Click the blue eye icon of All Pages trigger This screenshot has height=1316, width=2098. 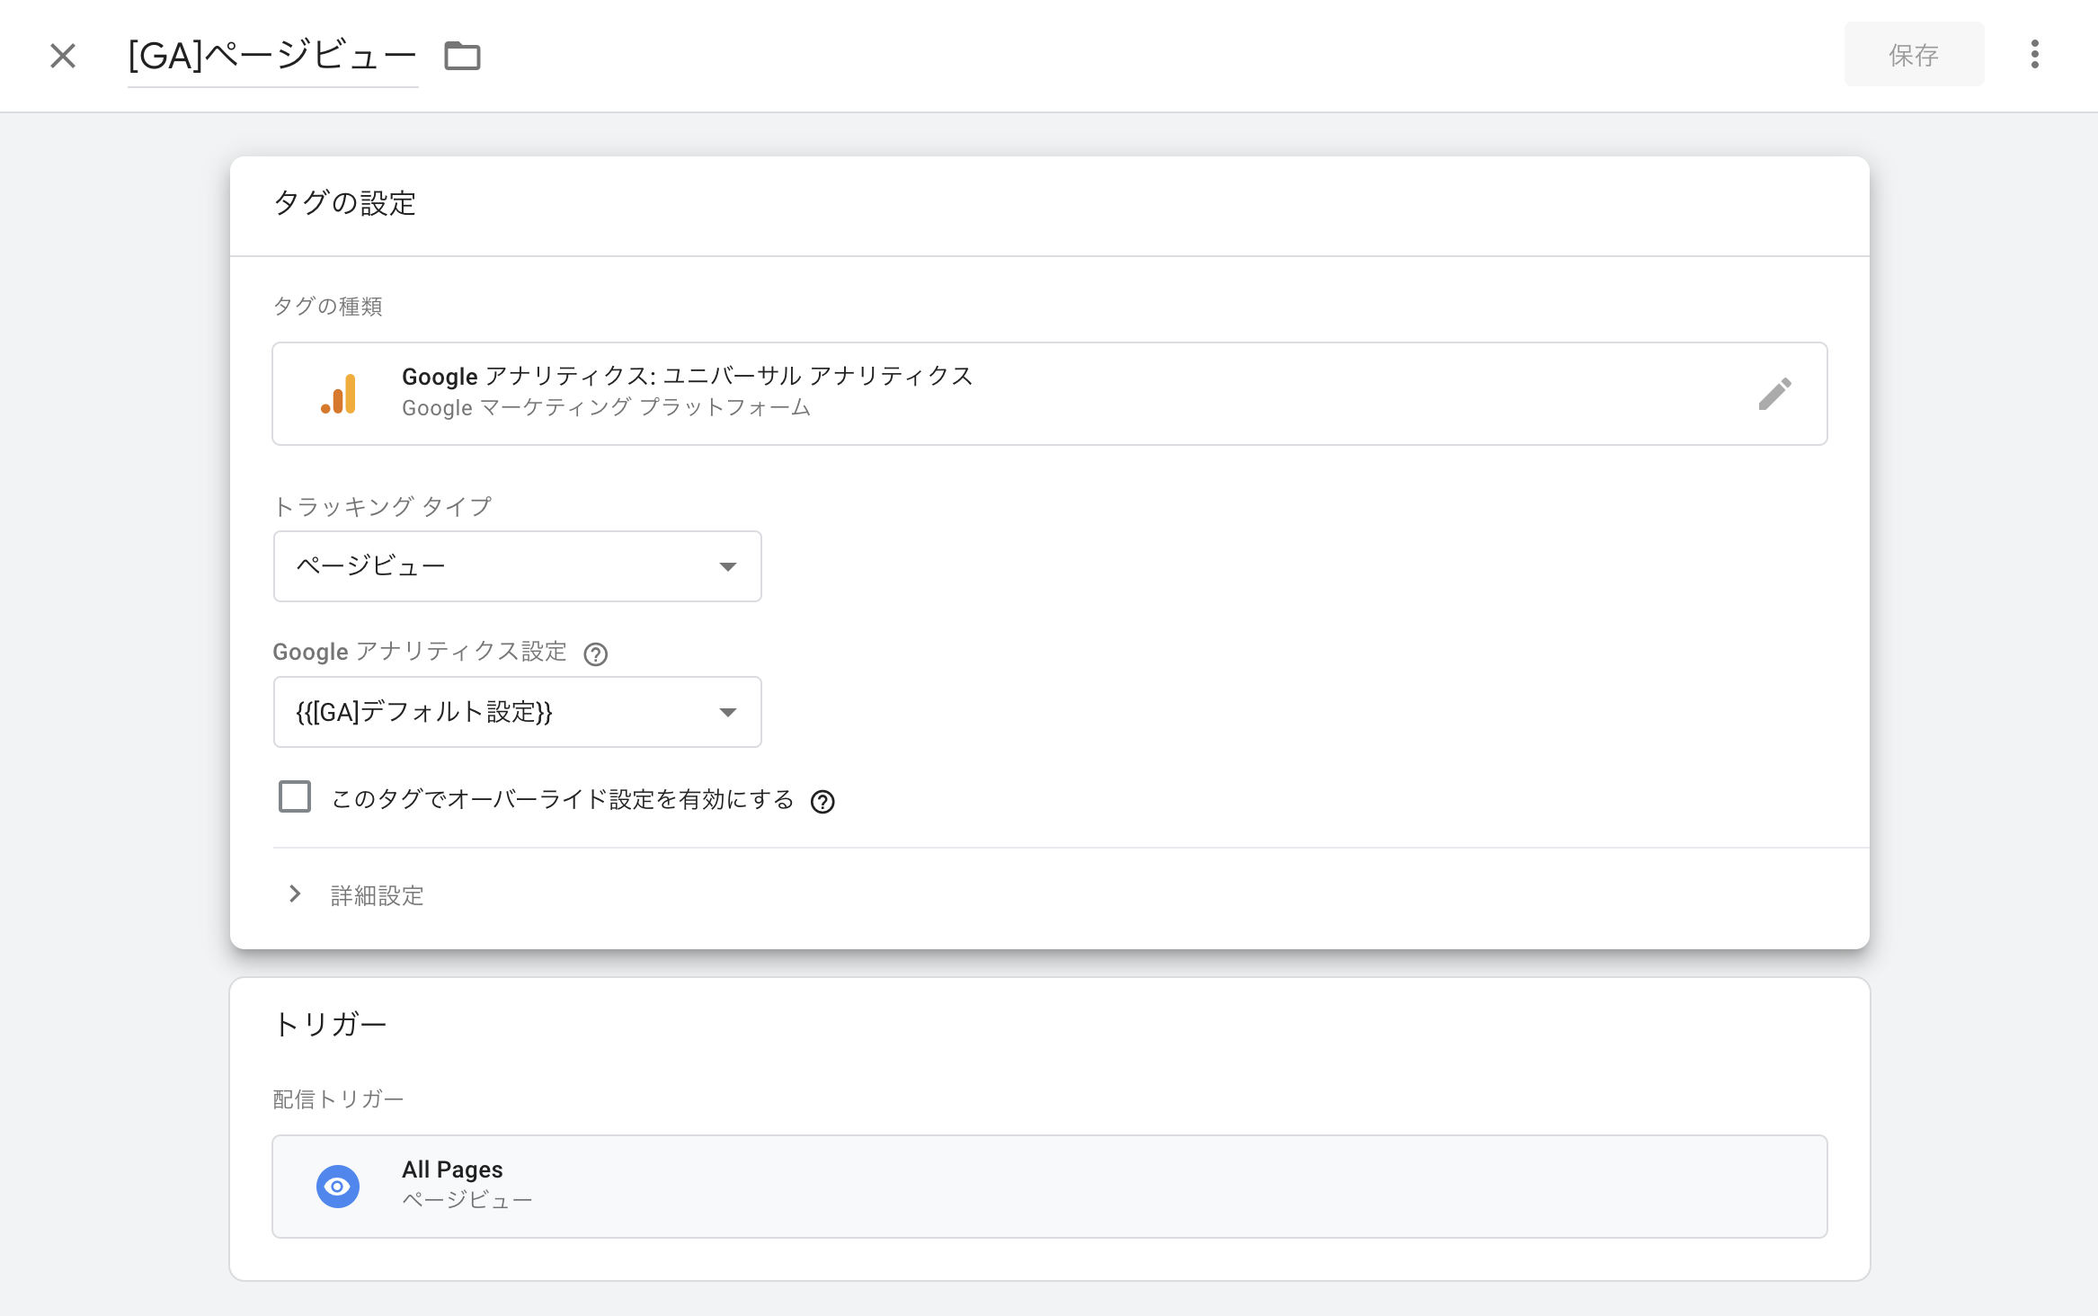(338, 1187)
